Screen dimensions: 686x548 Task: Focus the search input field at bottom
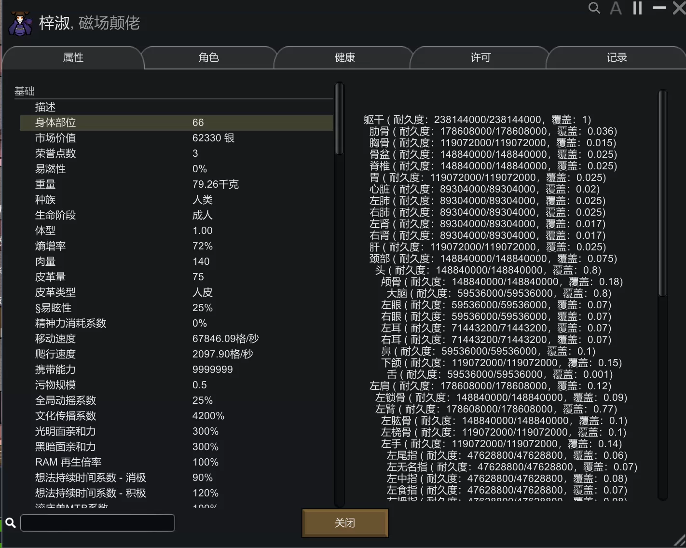(97, 523)
